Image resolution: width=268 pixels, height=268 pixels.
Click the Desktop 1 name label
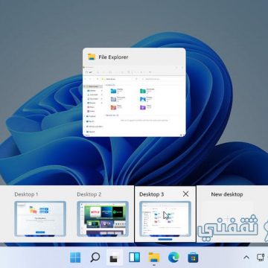coord(26,194)
